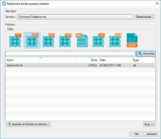The width and height of the screenshot is (161, 139).
Task: Confirm with the OK button
Action: point(137,134)
